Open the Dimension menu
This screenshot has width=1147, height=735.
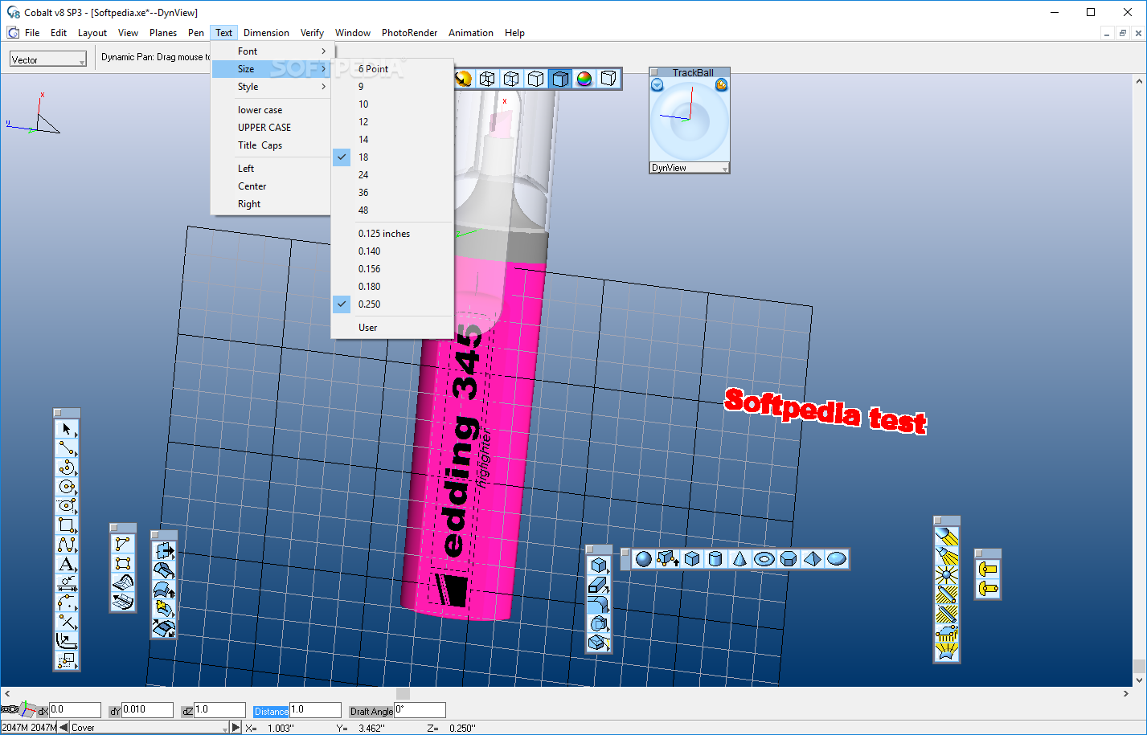tap(266, 33)
